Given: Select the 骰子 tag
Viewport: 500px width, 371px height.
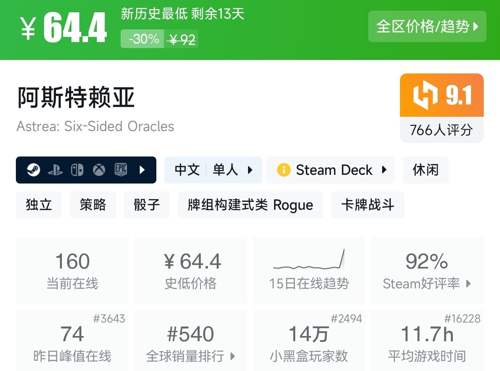Looking at the screenshot, I should click(x=147, y=205).
